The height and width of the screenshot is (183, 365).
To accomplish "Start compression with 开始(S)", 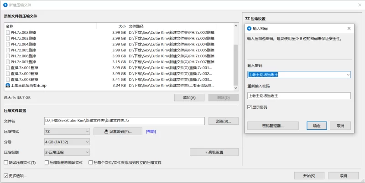I will point(309,176).
